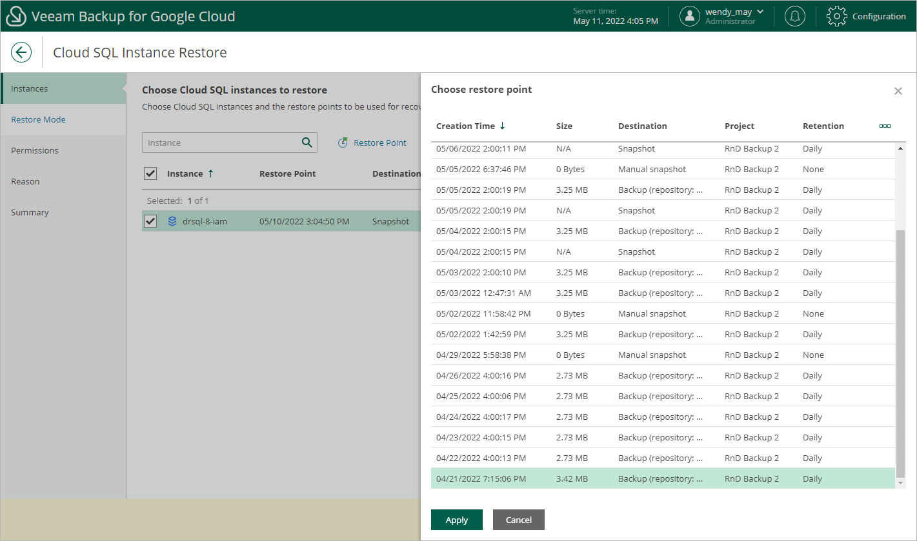
Task: Sort by the Size column header
Action: [x=564, y=126]
